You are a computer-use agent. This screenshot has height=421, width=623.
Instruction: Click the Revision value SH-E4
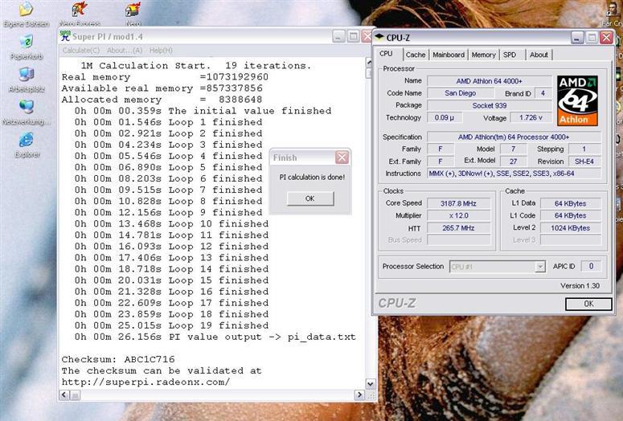coord(584,161)
